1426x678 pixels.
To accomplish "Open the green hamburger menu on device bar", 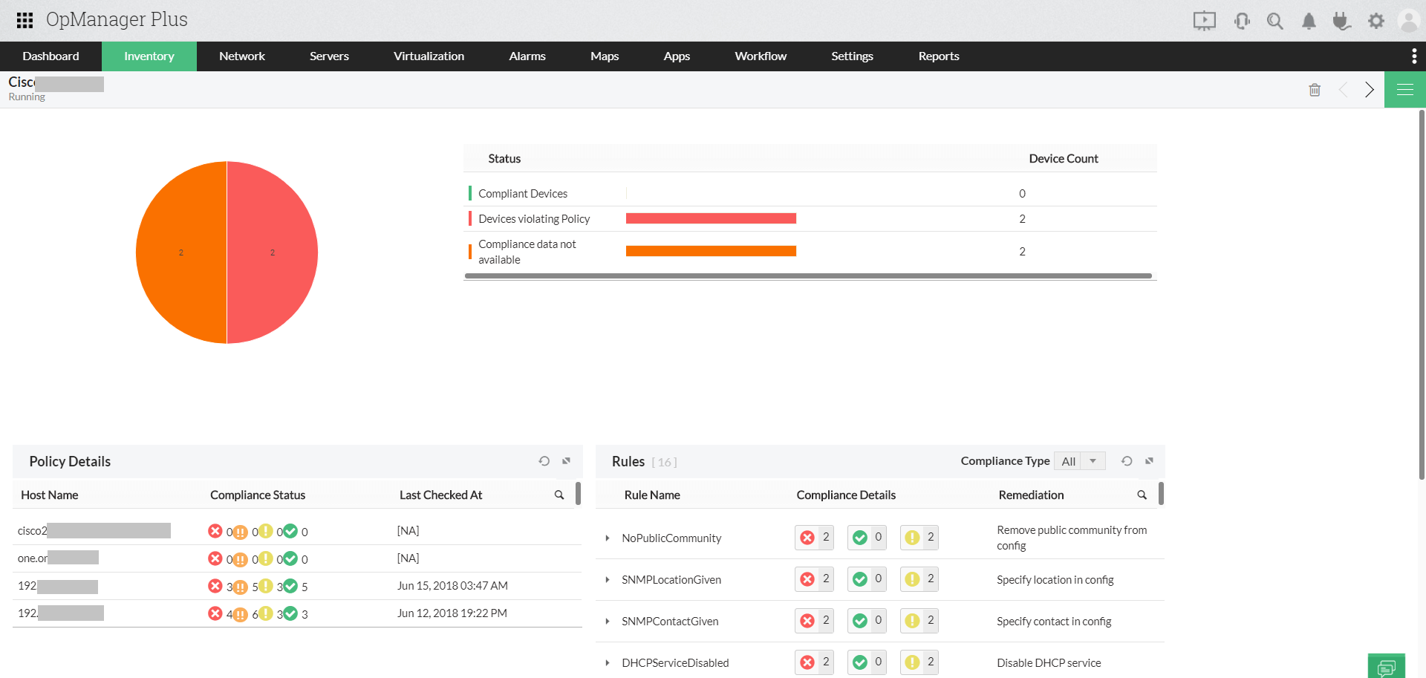I will [x=1404, y=89].
